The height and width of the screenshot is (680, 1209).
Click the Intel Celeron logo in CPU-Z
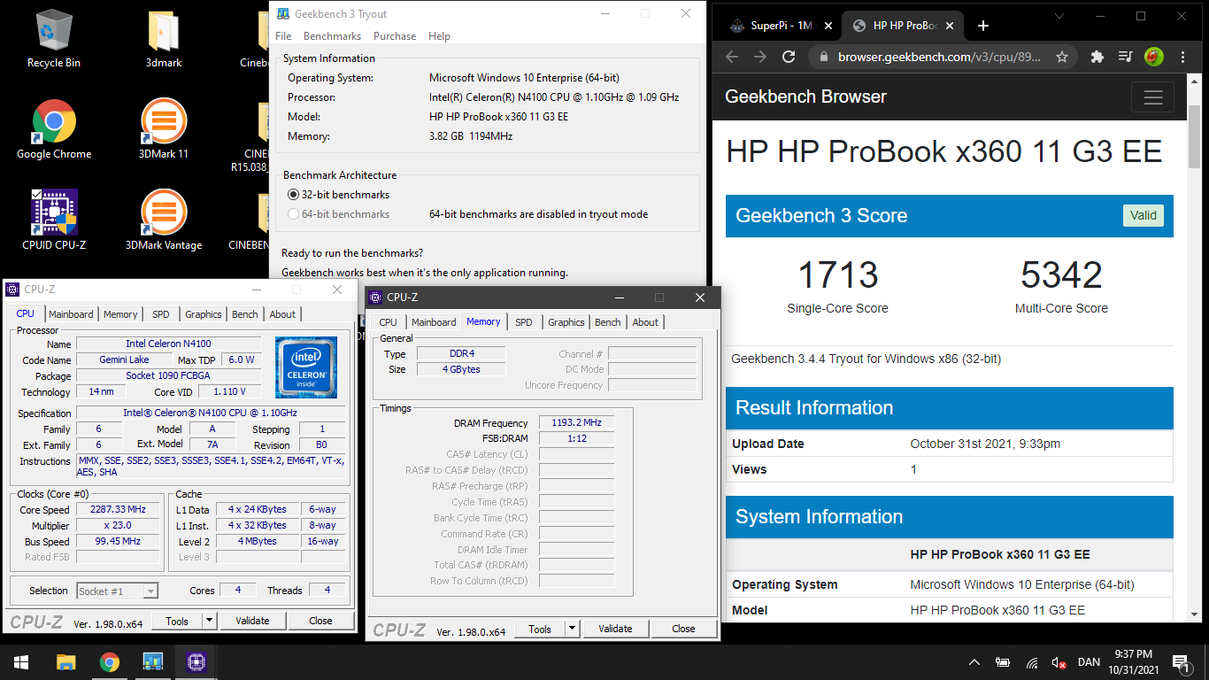pyautogui.click(x=306, y=367)
